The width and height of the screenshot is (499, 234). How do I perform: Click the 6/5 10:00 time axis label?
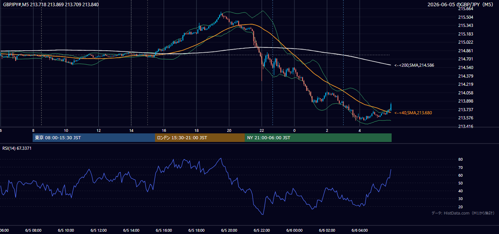point(66,230)
